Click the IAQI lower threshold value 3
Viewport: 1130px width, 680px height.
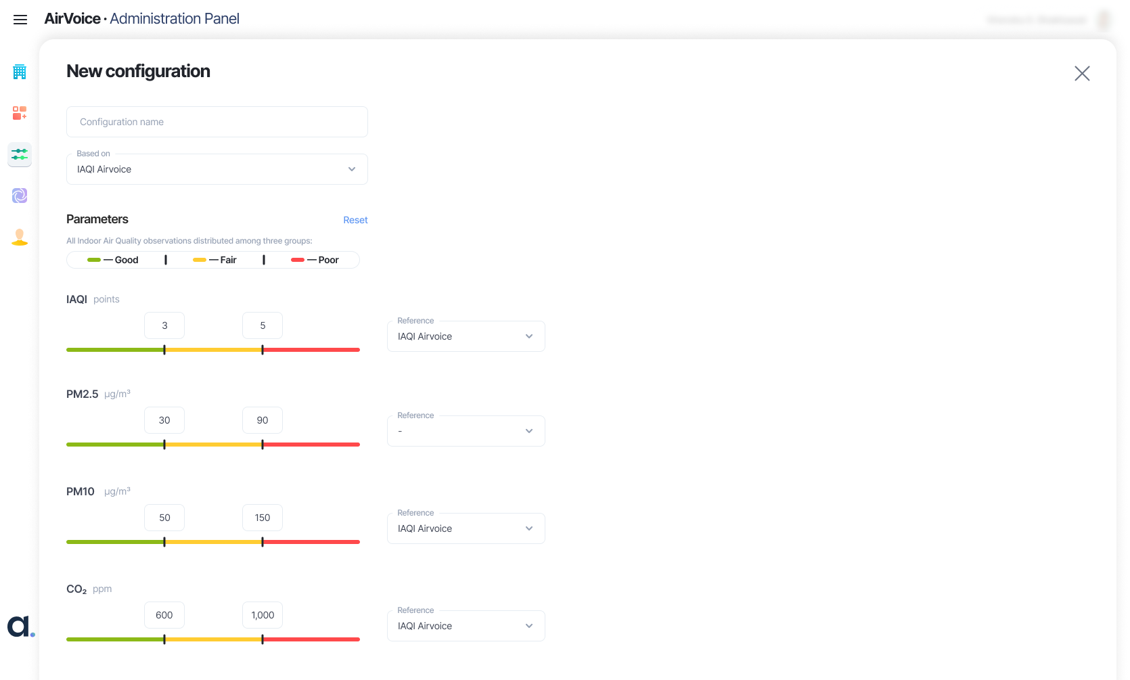coord(164,325)
